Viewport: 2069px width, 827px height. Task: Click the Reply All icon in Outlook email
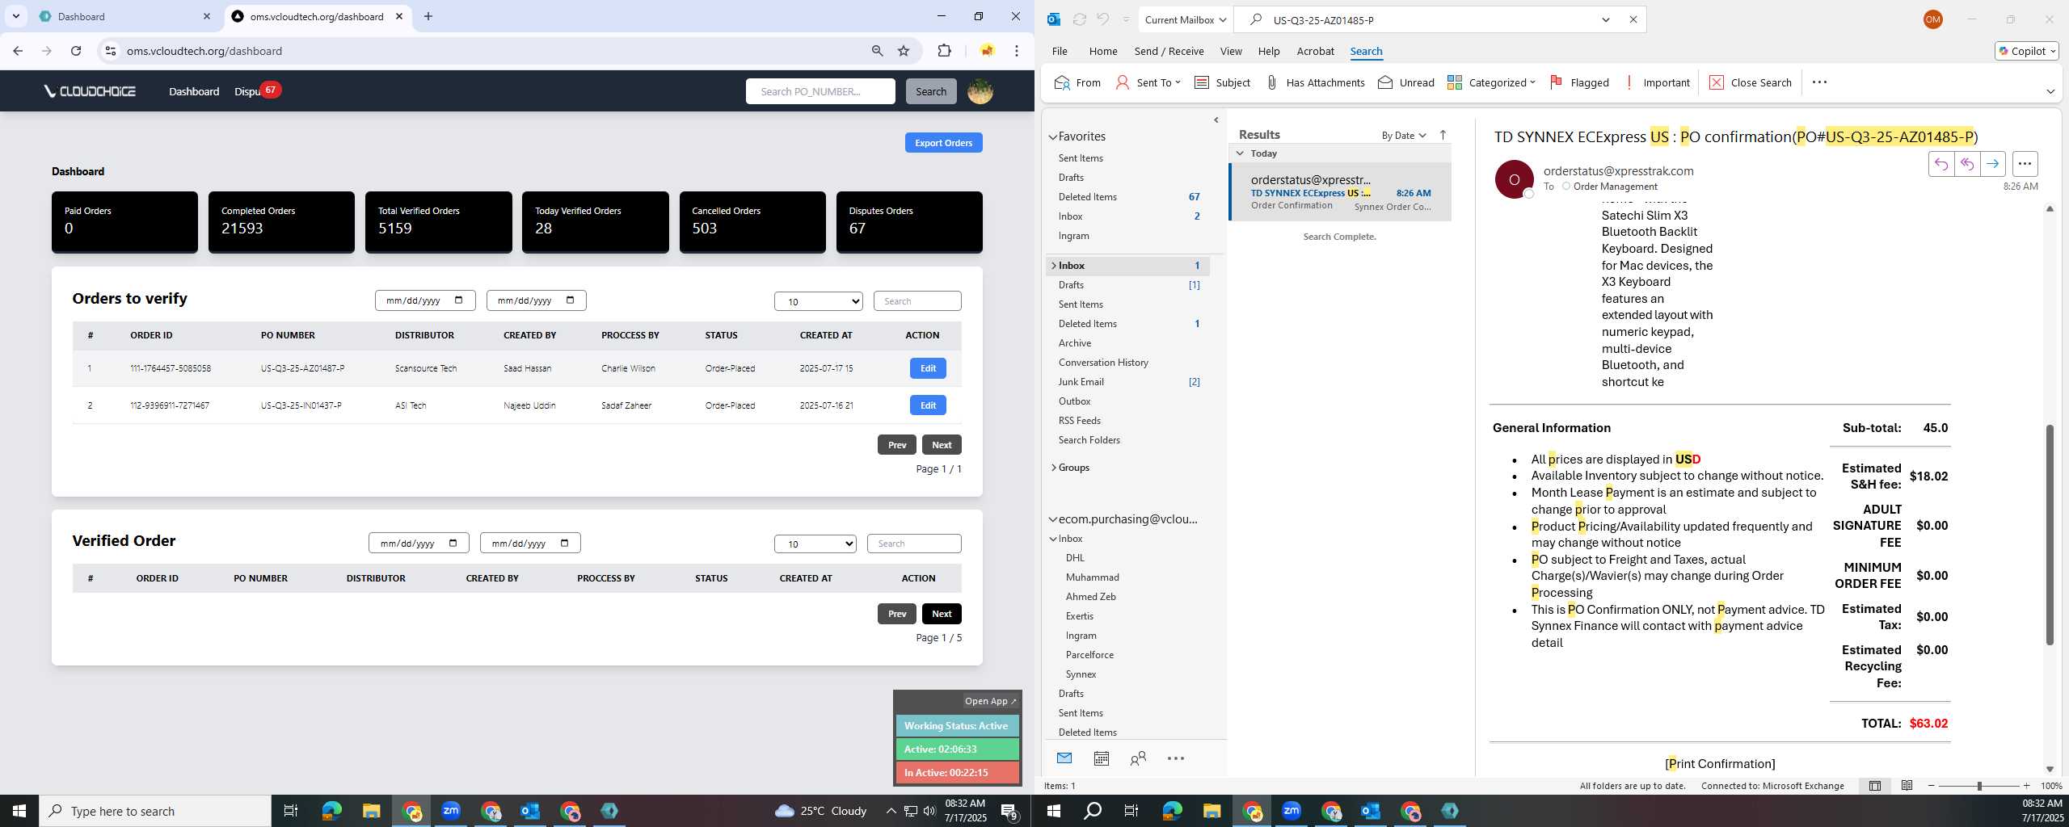click(1966, 164)
